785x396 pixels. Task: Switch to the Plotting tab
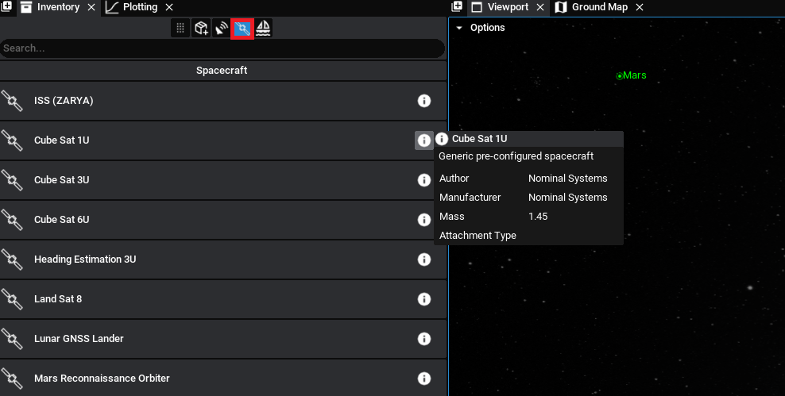click(140, 7)
